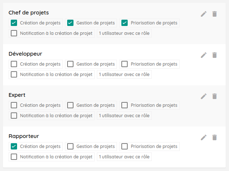
Task: Enable project creation notification for Chef de projets
Action: (14, 33)
